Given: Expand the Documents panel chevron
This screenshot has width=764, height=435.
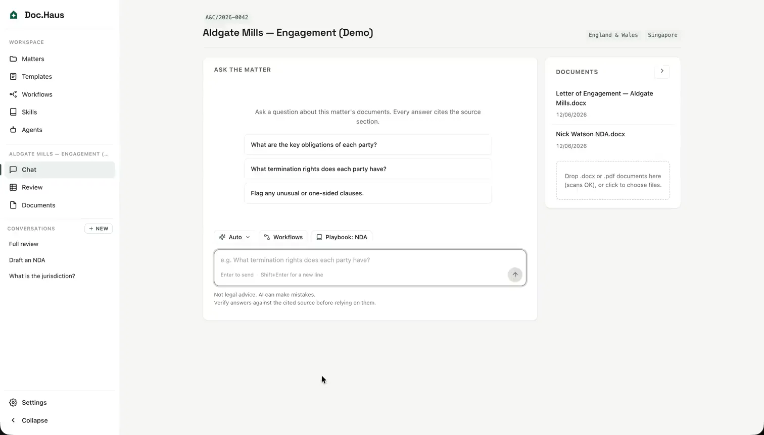Looking at the screenshot, I should click(x=662, y=71).
